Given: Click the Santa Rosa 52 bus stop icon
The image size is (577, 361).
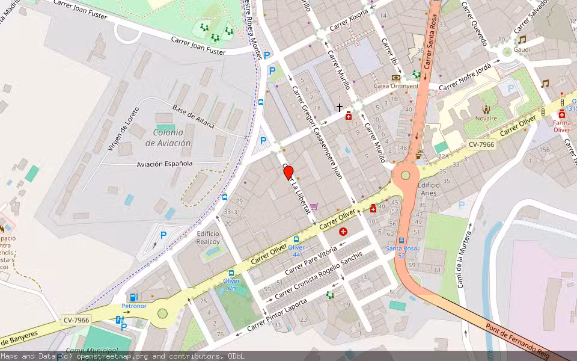Looking at the screenshot, I should [x=401, y=241].
